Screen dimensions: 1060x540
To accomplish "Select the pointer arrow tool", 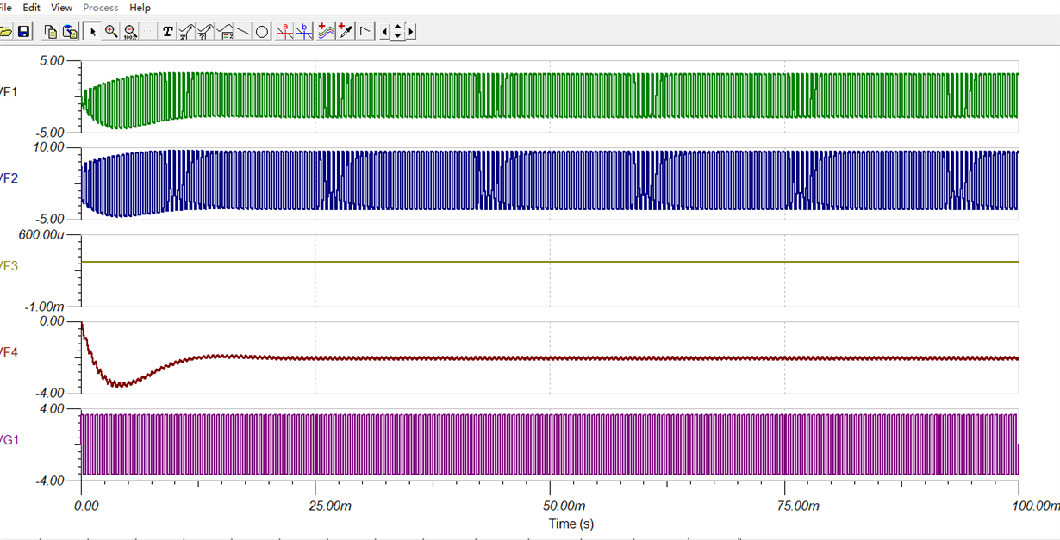I will [93, 32].
